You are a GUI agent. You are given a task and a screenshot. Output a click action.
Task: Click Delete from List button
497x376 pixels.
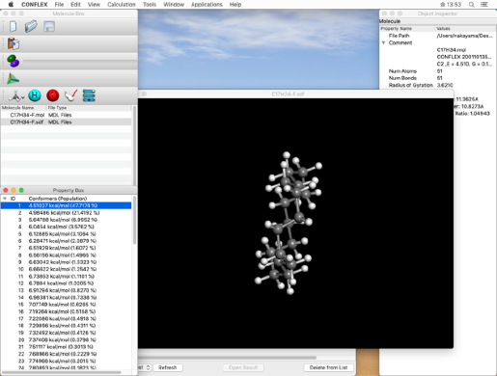pyautogui.click(x=328, y=367)
